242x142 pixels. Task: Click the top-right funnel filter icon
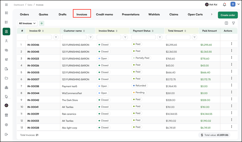pyautogui.click(x=233, y=23)
